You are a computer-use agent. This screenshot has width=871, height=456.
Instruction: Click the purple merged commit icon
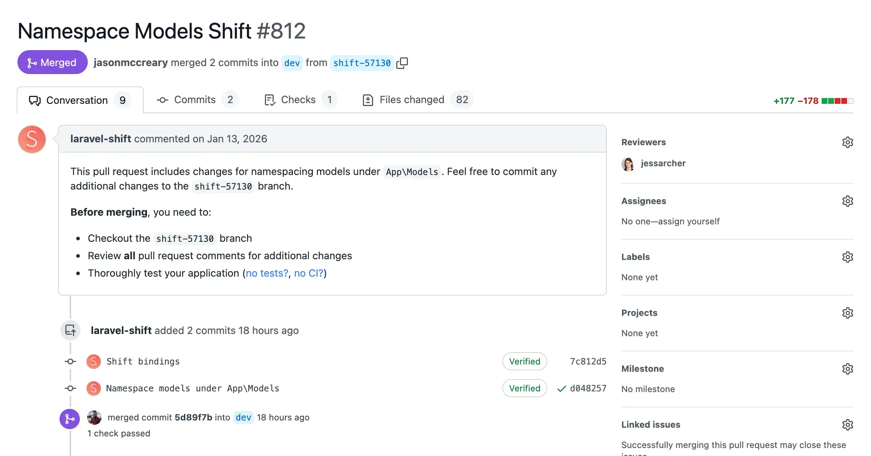click(x=70, y=419)
